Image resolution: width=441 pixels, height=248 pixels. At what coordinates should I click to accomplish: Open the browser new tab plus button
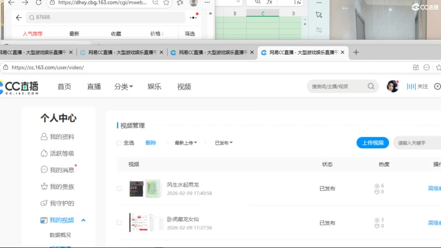pyautogui.click(x=356, y=52)
